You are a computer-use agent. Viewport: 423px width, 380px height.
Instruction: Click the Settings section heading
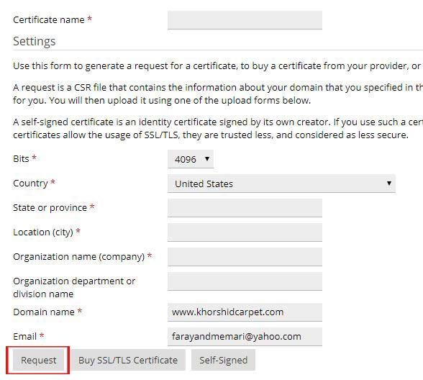35,41
